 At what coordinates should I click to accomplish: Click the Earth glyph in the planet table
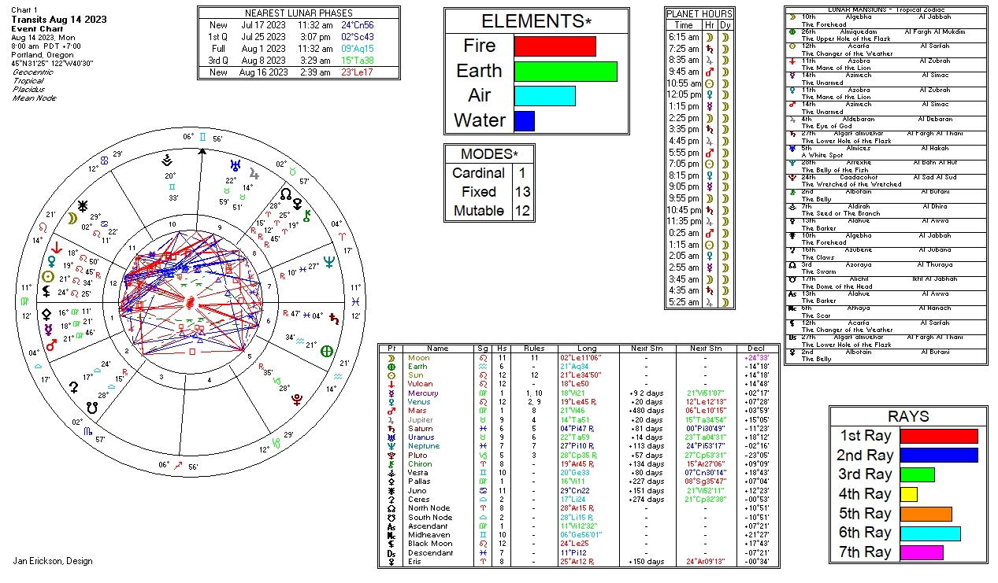click(391, 367)
